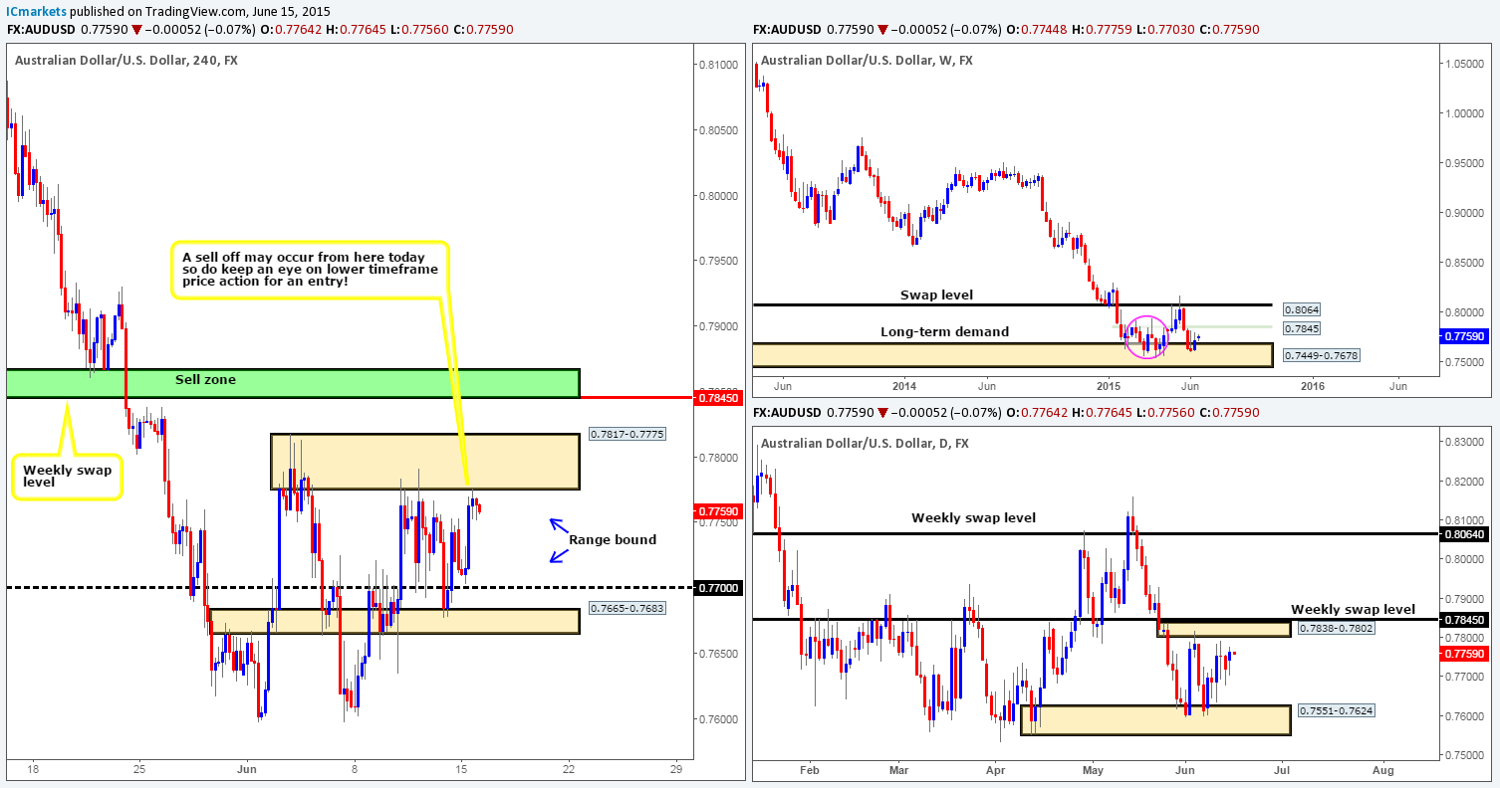Click the red 0.78450 price label on 240 chart
This screenshot has width=1500, height=788.
717,397
